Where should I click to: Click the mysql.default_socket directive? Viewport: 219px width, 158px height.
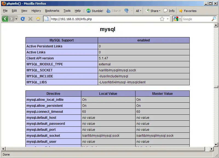(43, 135)
